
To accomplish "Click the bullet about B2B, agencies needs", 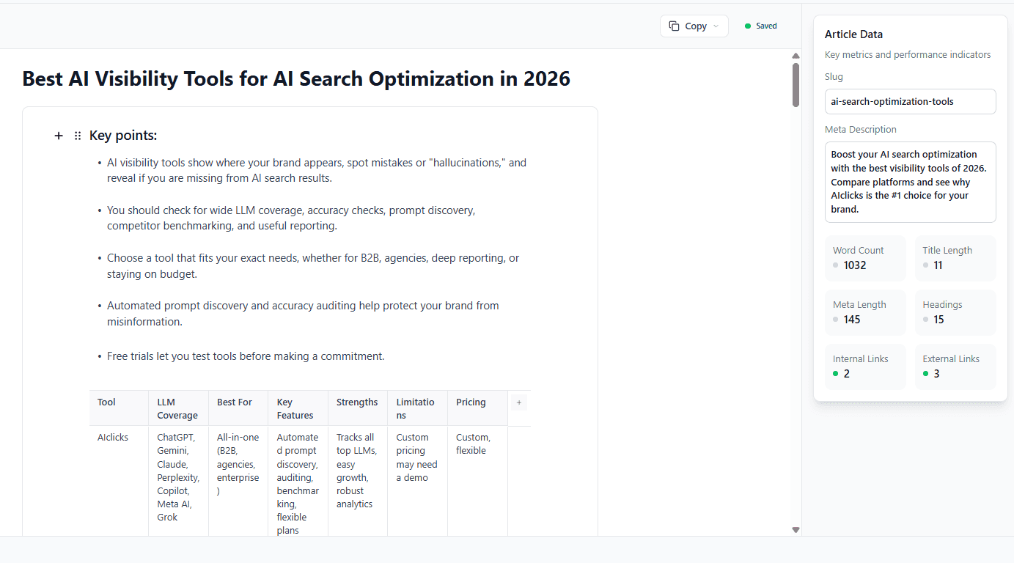I will pyautogui.click(x=313, y=265).
